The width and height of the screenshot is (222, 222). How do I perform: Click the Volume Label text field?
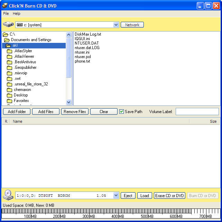pos(197,112)
